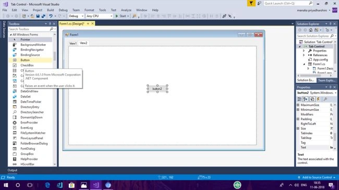Expand the Properties node in Solution Explorer
Image resolution: width=339 pixels, height=190 pixels.
pos(304,50)
